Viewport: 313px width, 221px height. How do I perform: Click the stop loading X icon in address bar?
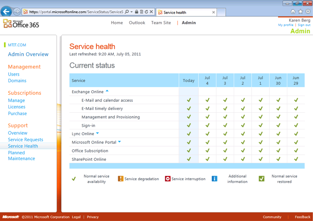[x=151, y=12]
